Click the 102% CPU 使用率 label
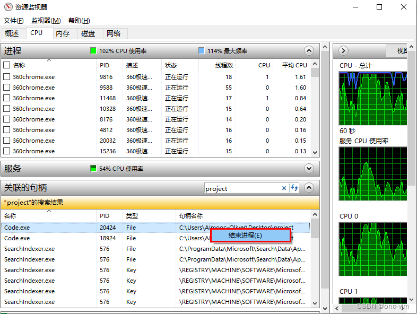Viewport: 417px width, 314px height. 123,51
